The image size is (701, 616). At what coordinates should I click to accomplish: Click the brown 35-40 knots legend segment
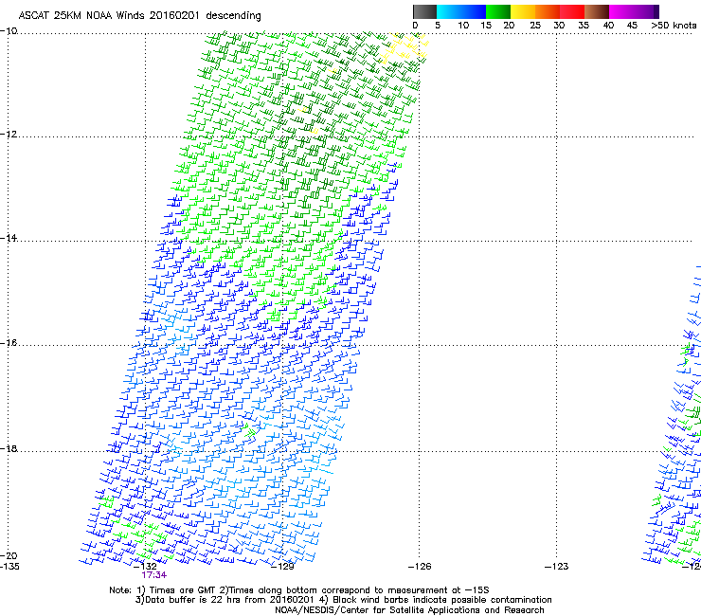tap(597, 11)
